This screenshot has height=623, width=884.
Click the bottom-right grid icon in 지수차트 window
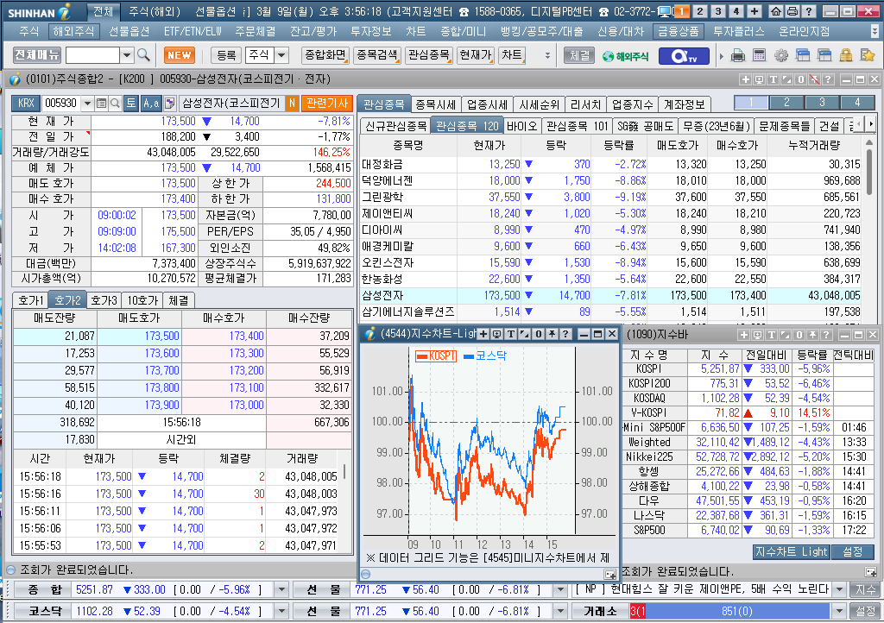click(609, 574)
